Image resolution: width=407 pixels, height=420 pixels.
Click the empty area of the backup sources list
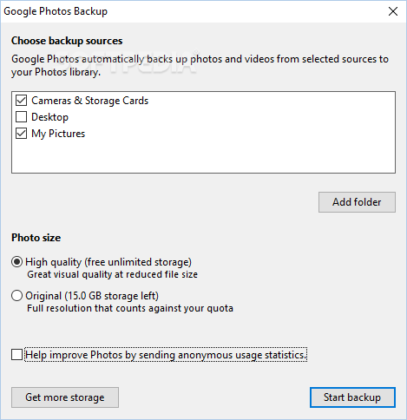tap(203, 156)
